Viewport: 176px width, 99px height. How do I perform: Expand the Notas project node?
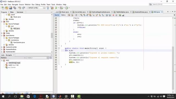click(2, 33)
